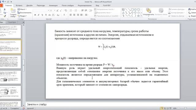Expand the shapes gallery More arrow
This screenshot has width=196, height=110.
pyautogui.click(x=141, y=16)
